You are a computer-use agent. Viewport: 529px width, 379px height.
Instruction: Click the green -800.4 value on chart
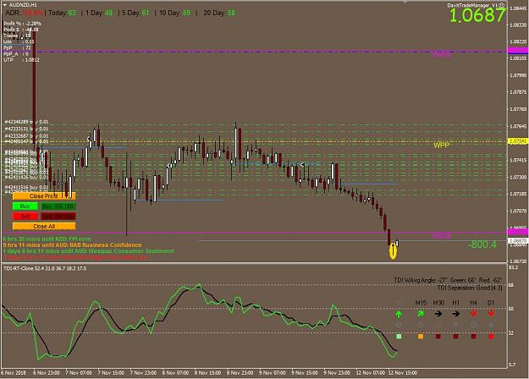(482, 244)
